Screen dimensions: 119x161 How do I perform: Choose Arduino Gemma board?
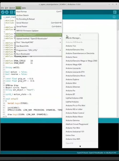[x=80, y=120]
